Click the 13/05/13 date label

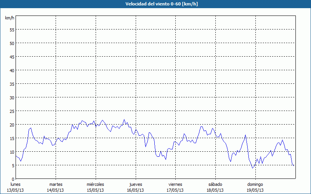(x=16, y=190)
